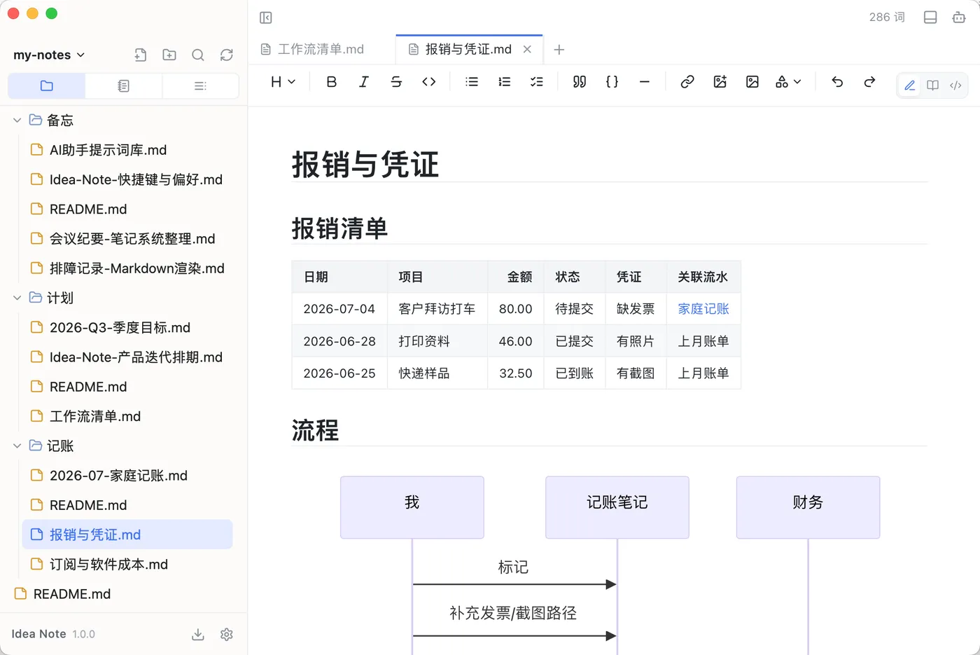Open 订阅与软件成本.md file

[x=108, y=564]
